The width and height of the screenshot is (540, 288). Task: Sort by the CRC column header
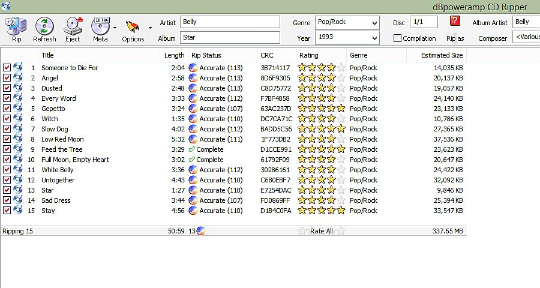[x=277, y=55]
